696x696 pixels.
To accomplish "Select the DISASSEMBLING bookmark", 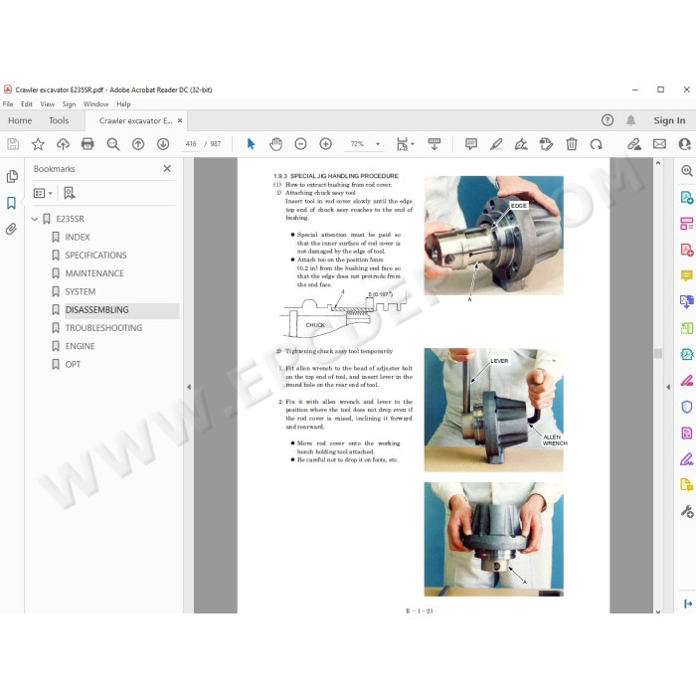I will click(x=96, y=310).
